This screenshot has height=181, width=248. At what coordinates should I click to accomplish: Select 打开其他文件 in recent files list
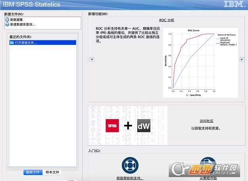click(43, 43)
